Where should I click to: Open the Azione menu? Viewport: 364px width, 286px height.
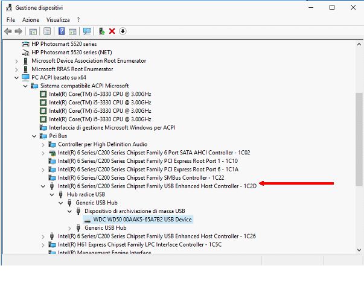(x=31, y=20)
